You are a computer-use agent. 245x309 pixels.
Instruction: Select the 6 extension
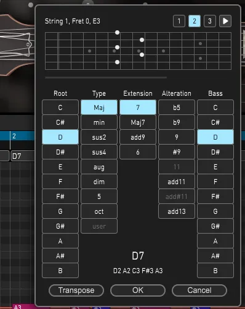point(138,152)
